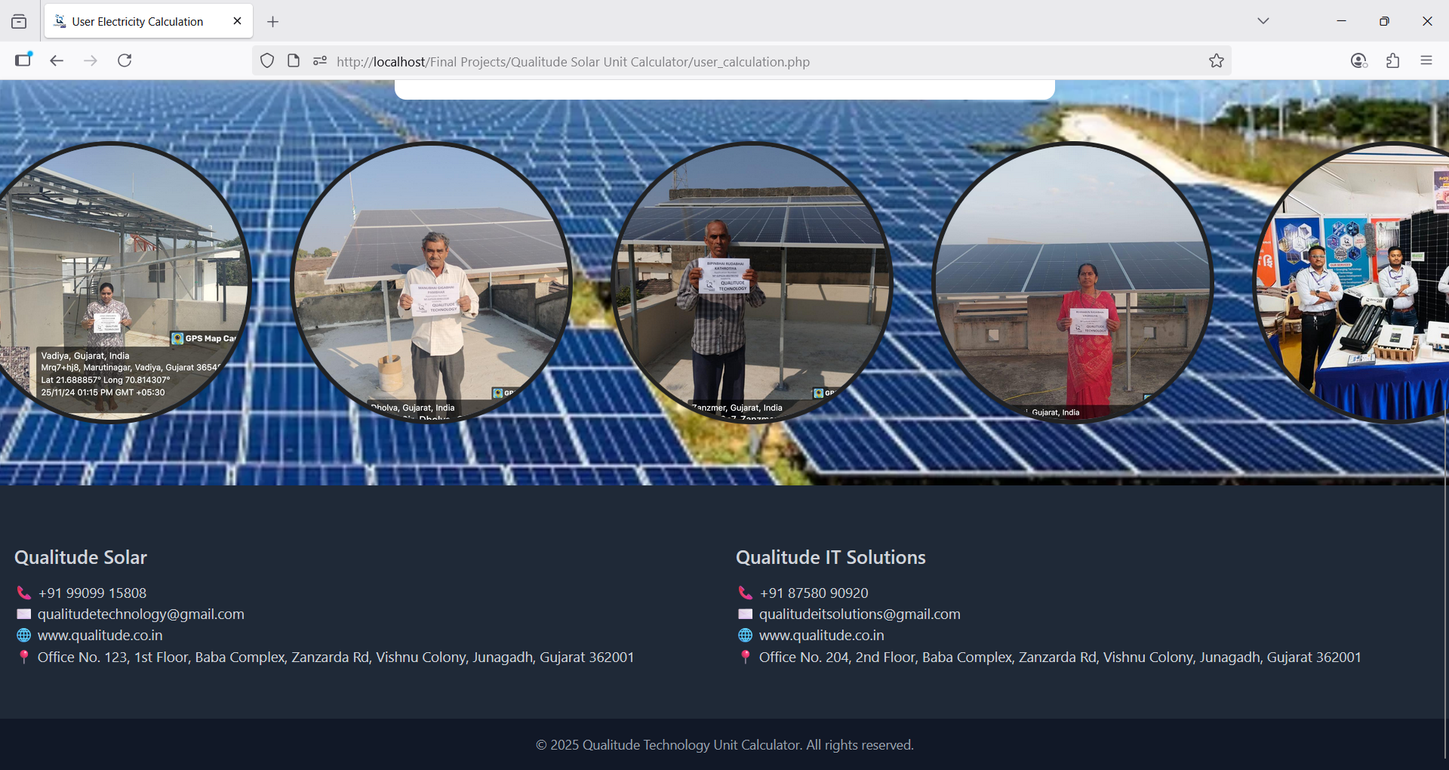Open the Firefox account profile icon

click(1358, 60)
